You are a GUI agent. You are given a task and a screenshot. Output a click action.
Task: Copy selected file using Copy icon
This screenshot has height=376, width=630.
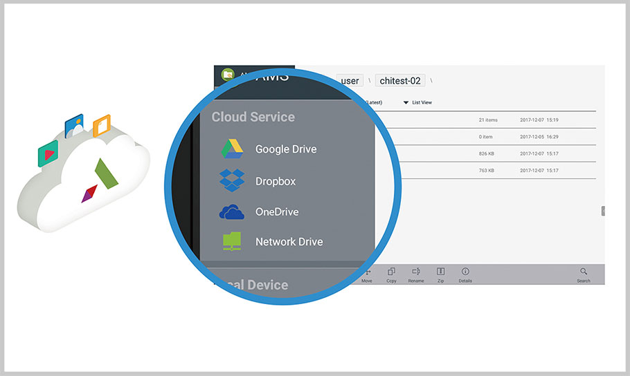click(391, 275)
